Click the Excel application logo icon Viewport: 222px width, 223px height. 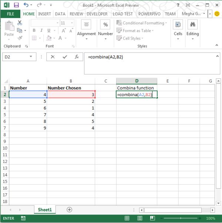tap(7, 5)
